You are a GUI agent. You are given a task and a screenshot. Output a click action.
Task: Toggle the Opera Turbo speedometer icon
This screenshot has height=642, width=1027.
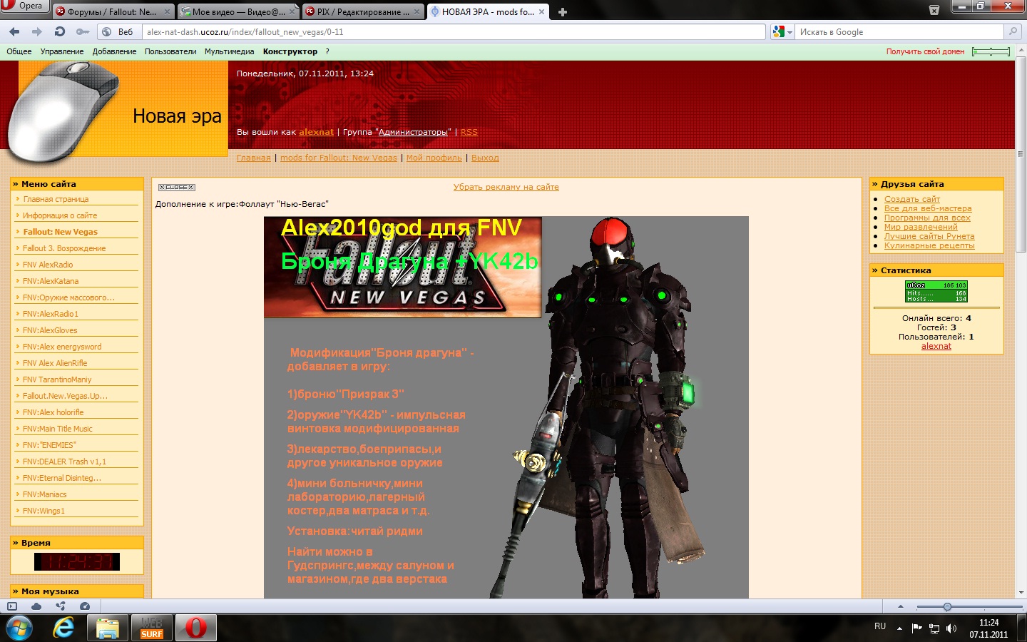click(85, 606)
